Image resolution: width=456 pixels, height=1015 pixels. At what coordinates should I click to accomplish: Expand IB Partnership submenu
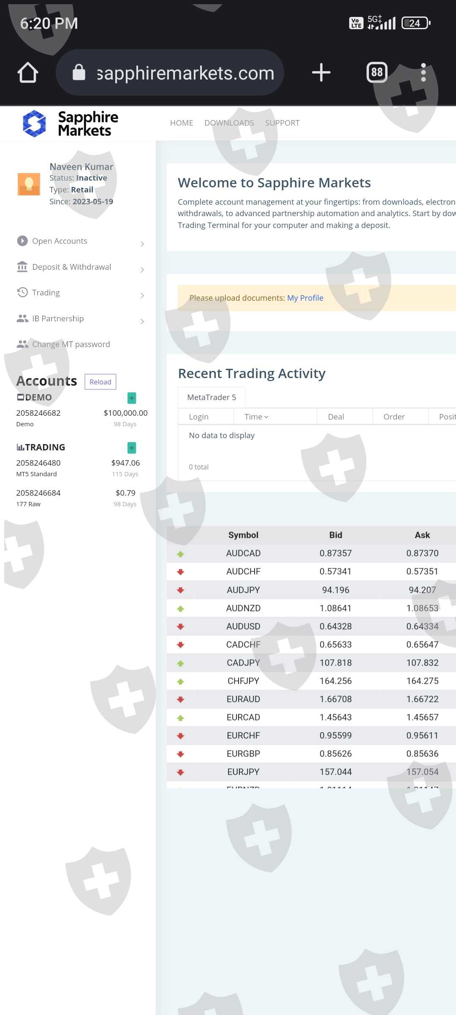(x=80, y=319)
